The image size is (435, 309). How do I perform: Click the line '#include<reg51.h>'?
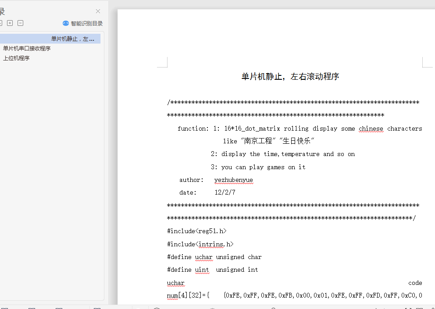[x=197, y=231]
